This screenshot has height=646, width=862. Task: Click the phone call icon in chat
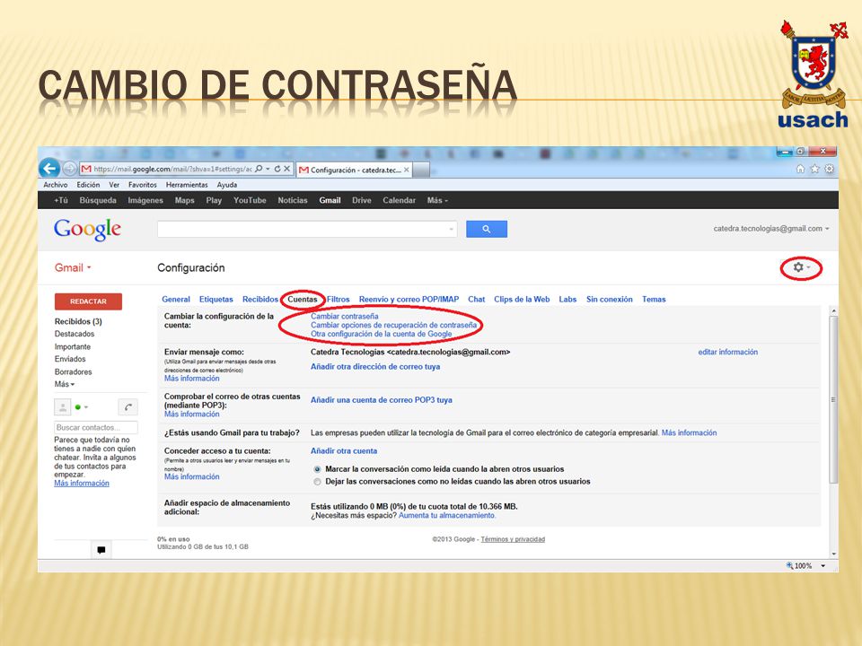128,407
